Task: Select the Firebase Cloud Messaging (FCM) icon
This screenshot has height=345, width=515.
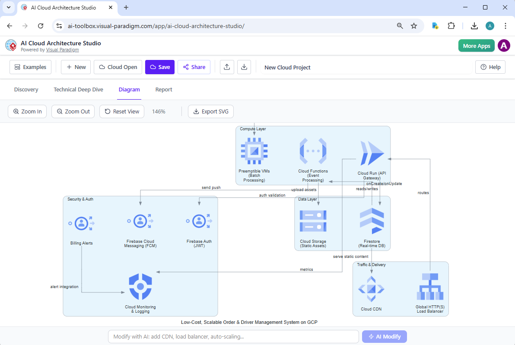Action: 140,221
